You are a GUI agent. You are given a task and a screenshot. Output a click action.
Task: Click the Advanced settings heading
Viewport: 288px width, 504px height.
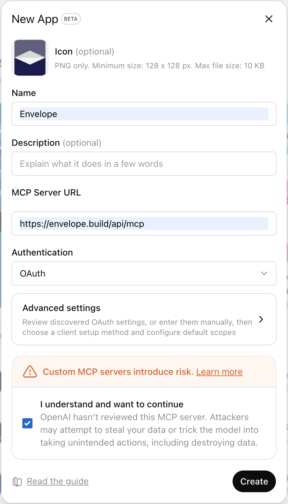pyautogui.click(x=61, y=308)
